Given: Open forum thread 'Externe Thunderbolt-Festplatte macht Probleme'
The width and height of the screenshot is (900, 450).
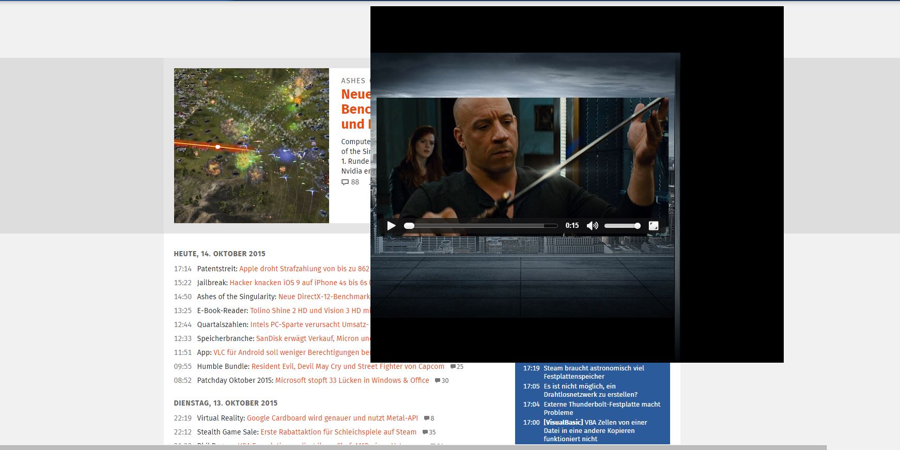Looking at the screenshot, I should (602, 408).
